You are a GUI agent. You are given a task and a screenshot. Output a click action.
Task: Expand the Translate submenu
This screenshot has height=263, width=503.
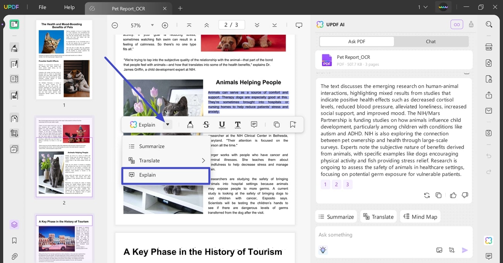tap(203, 161)
